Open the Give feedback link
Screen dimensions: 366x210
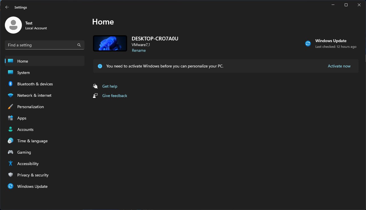pyautogui.click(x=115, y=96)
